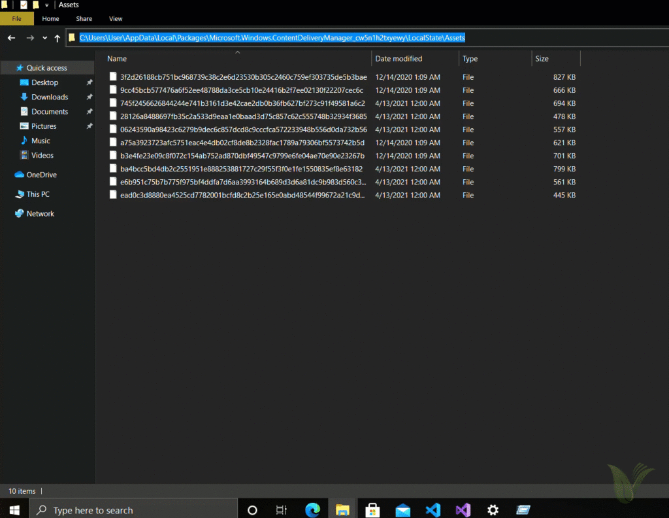Open Task View on the taskbar
The image size is (669, 518).
coord(282,510)
